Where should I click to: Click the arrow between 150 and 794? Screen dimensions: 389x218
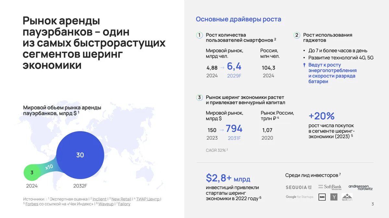[222, 130]
